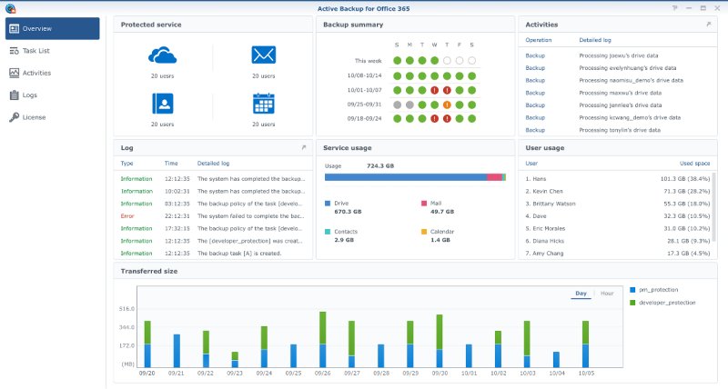The image size is (728, 389).
Task: Open the Activities page from sidebar
Action: 36,73
